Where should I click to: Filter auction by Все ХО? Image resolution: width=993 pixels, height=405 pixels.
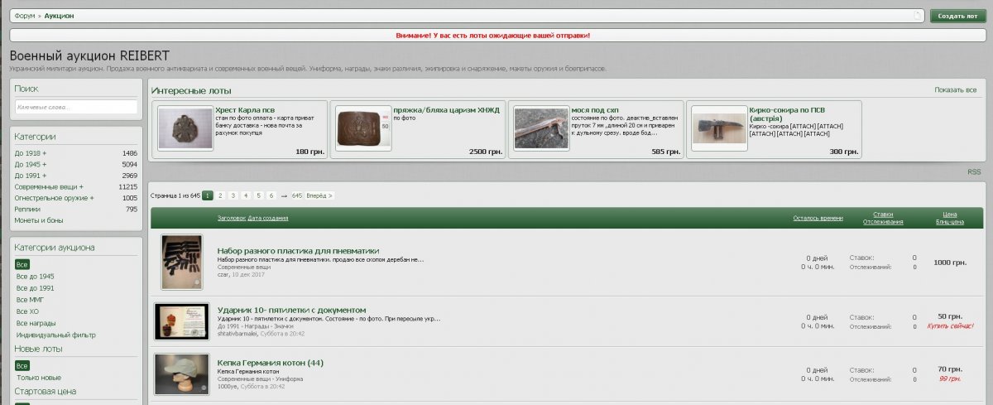click(x=28, y=311)
